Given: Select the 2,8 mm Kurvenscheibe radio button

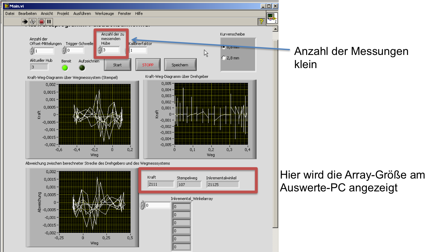Looking at the screenshot, I should [224, 58].
